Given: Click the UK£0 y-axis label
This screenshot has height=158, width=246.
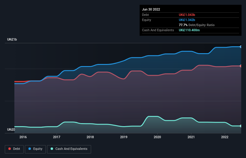Looking at the screenshot, I should coord(11,129).
